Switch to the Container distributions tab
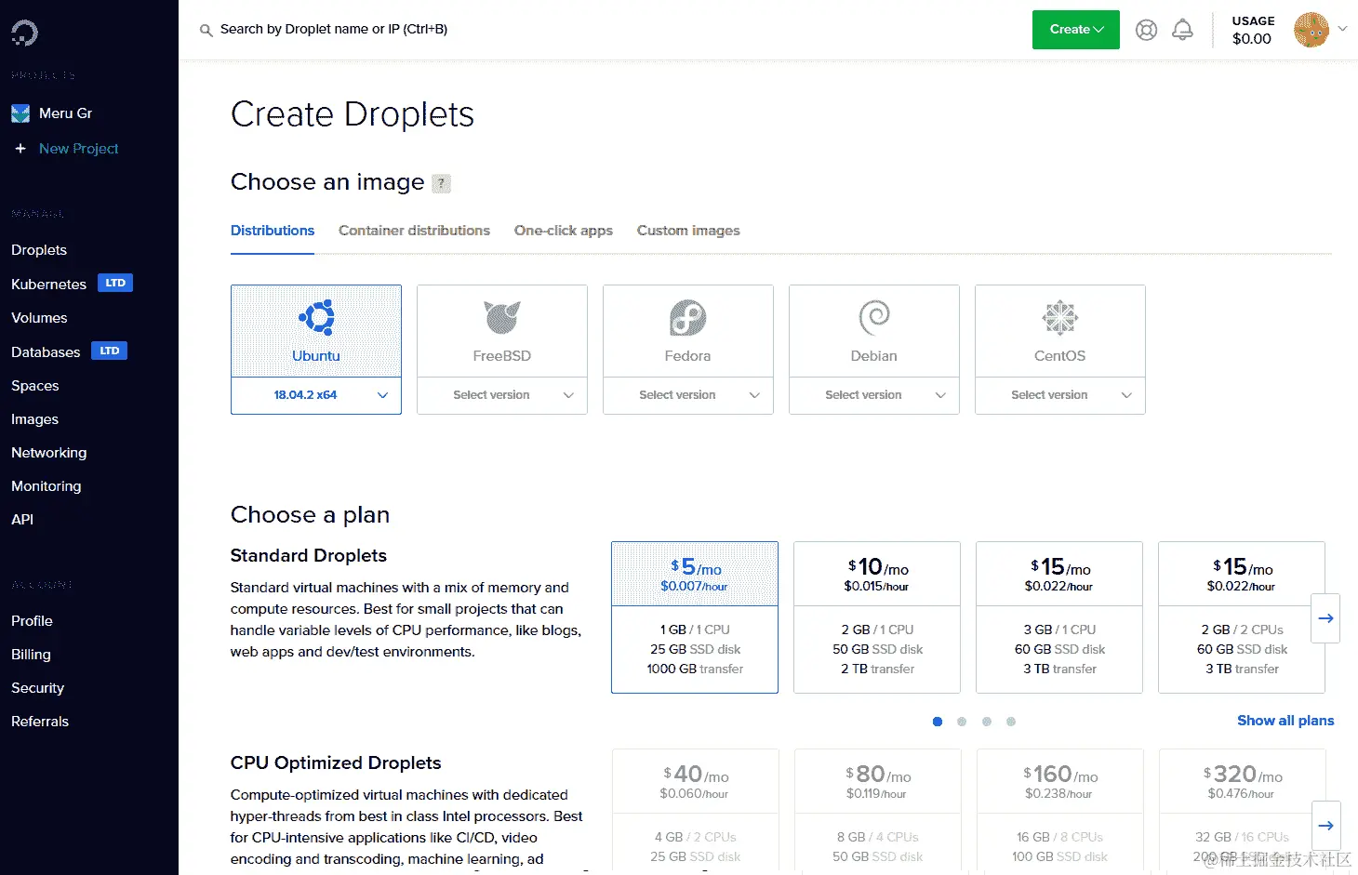This screenshot has width=1358, height=875. (x=414, y=231)
